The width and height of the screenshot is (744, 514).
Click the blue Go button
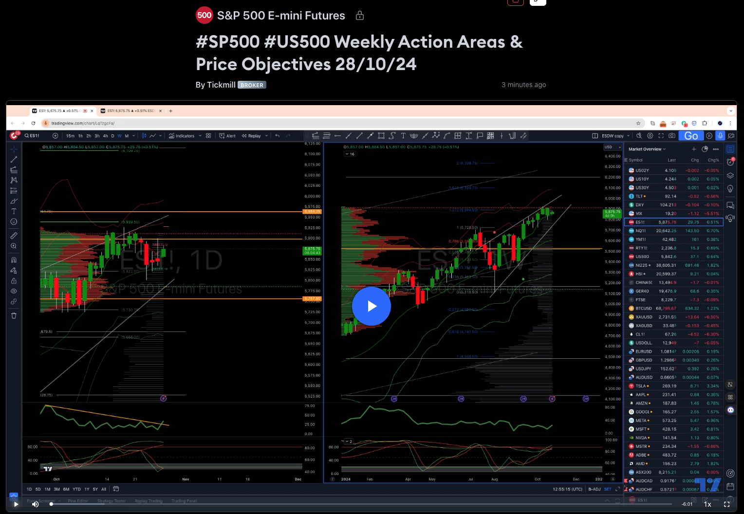[691, 136]
